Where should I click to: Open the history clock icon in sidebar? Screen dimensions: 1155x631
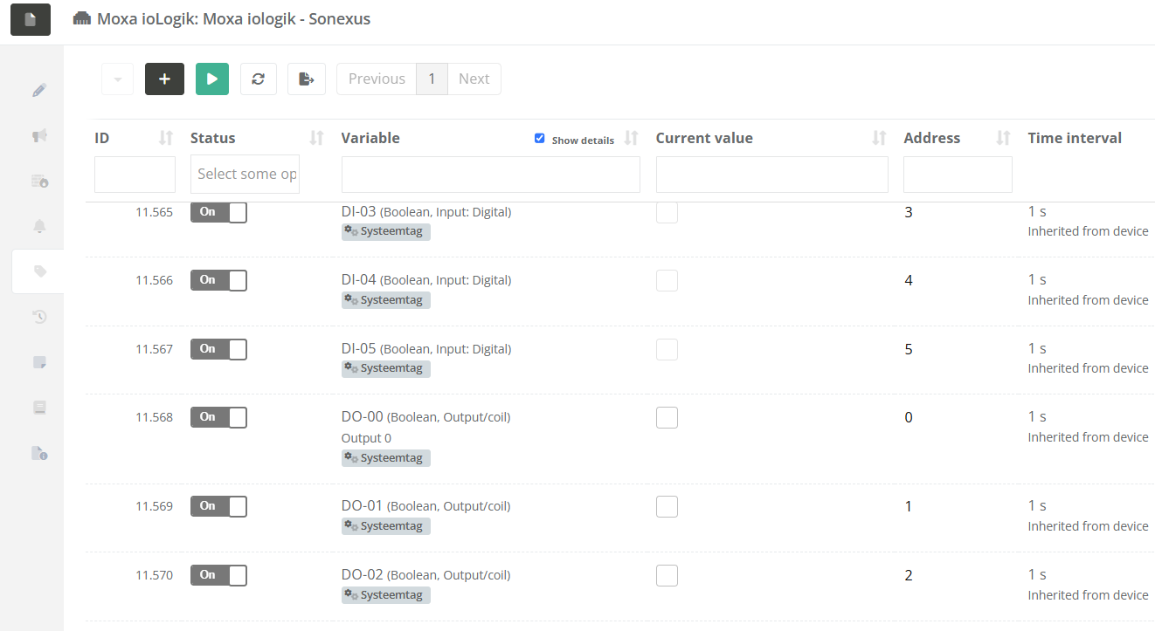point(39,317)
